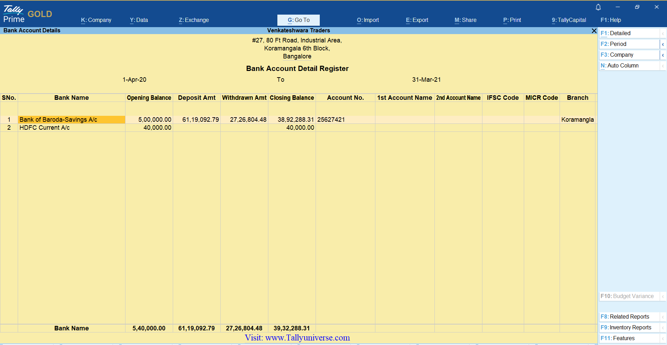Click the notification bell icon
Viewport: 667px width, 345px height.
pos(598,7)
